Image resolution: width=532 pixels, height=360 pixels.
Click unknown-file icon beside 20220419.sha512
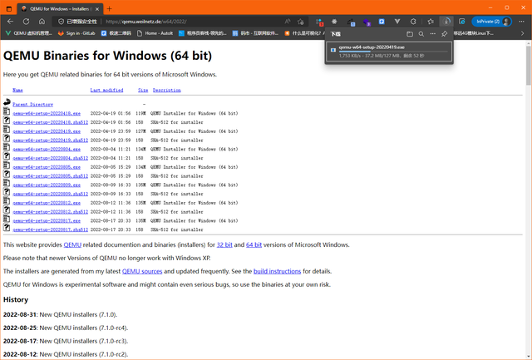[7, 138]
